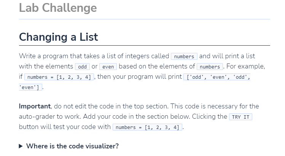The width and height of the screenshot is (285, 156).
Task: Click the phrase 'and will print a list'
Action: click(x=227, y=56)
